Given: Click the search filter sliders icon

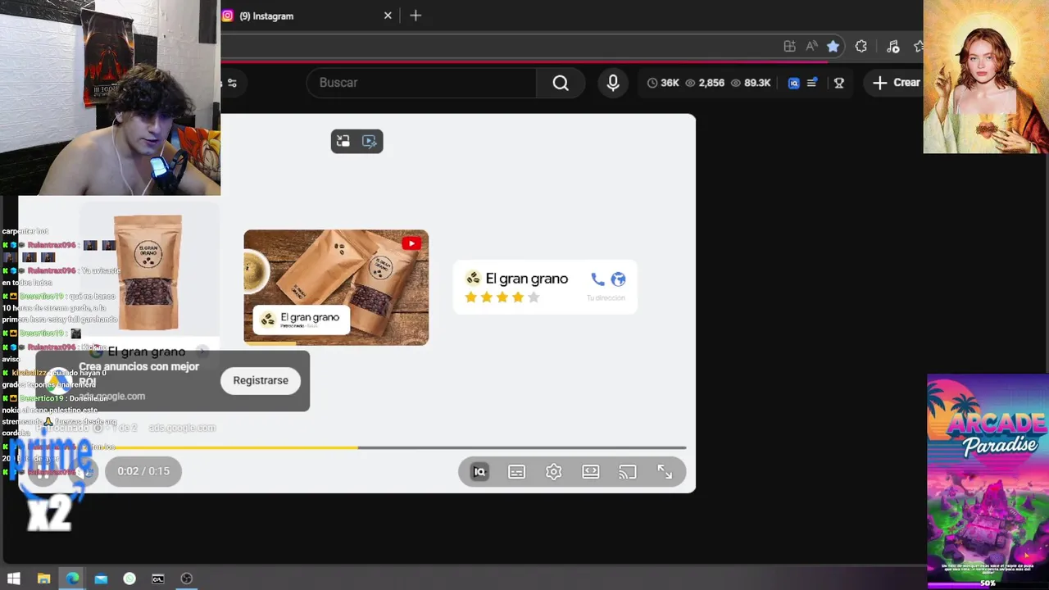Looking at the screenshot, I should point(232,83).
